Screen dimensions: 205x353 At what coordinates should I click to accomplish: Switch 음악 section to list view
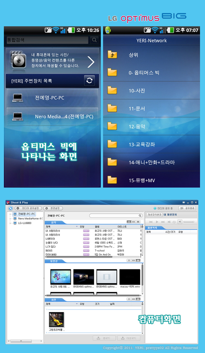click(129, 222)
